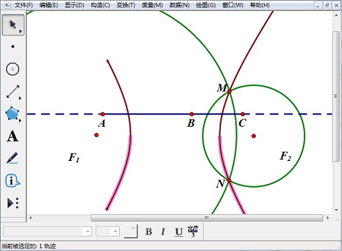The image size is (342, 251).
Task: Toggle underline text formatting
Action: (179, 232)
